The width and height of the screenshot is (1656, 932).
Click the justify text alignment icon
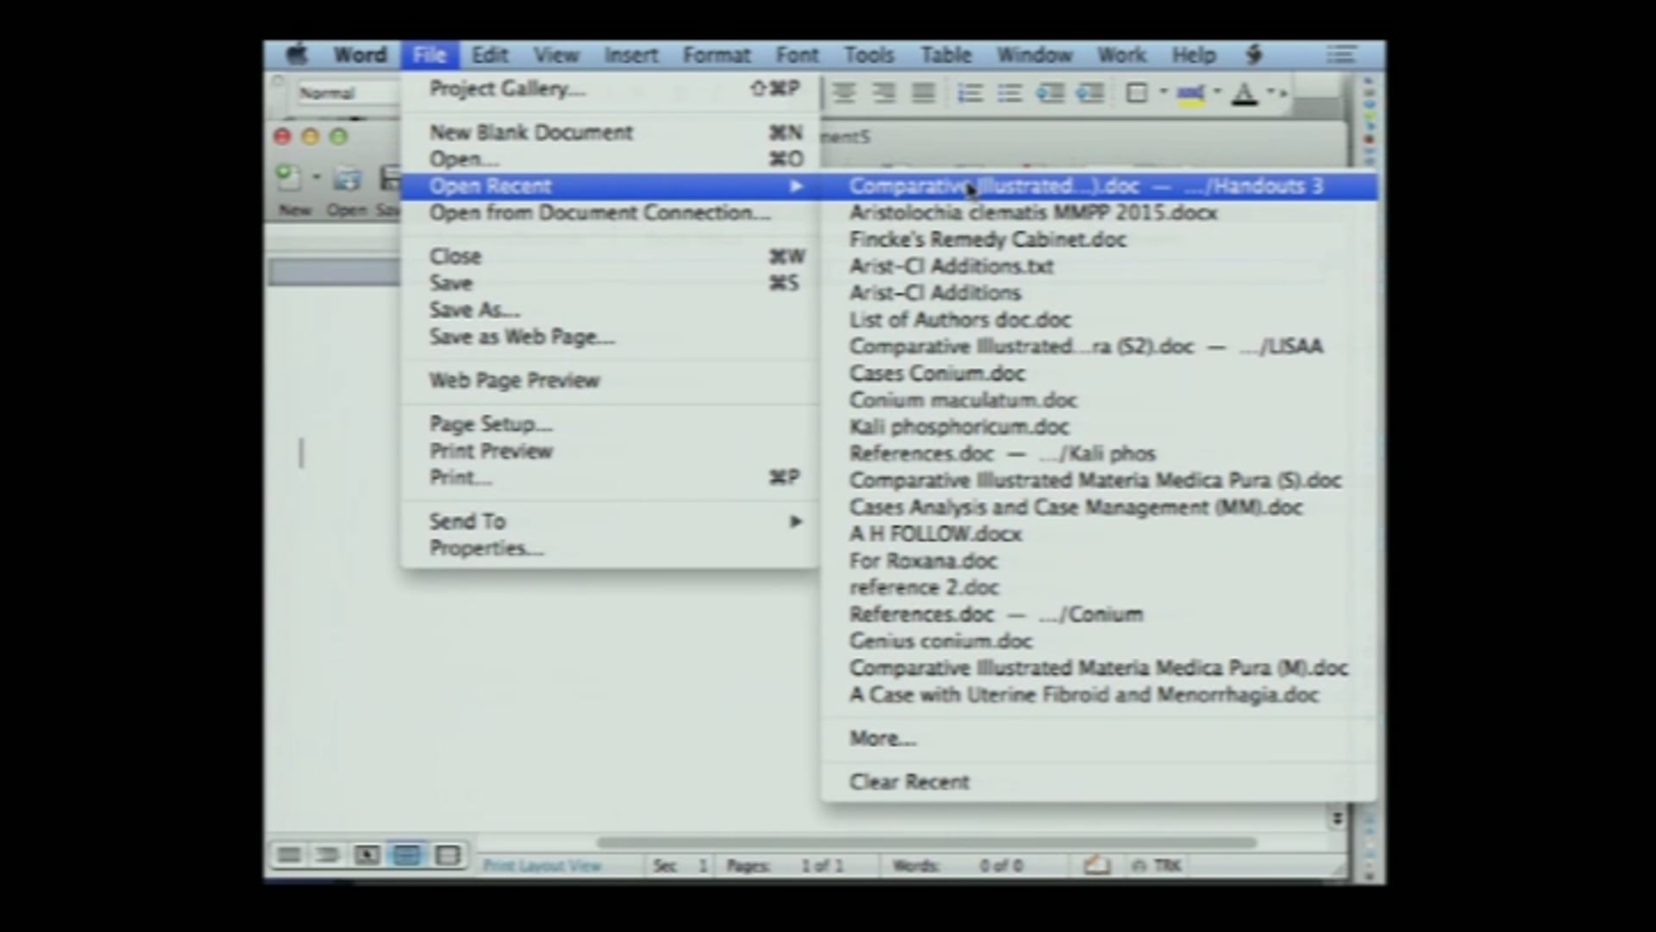924,93
